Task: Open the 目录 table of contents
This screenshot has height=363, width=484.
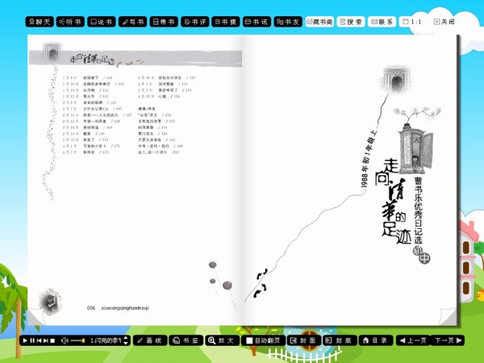Action: pos(376,340)
